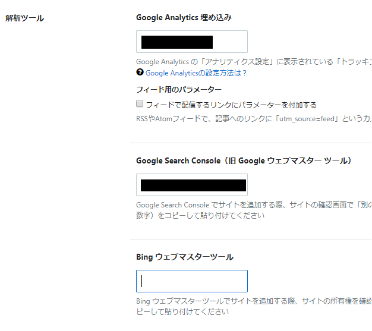Click the フィードで配信するリンクにパラメーターを付加する label text
Screen dimensions: 372x331
[x=231, y=105]
